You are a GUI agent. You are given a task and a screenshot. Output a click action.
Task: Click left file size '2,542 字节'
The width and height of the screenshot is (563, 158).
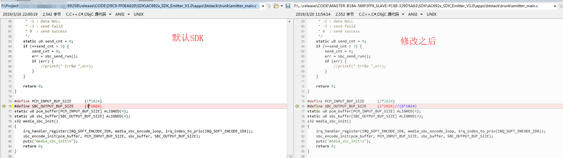(52, 14)
